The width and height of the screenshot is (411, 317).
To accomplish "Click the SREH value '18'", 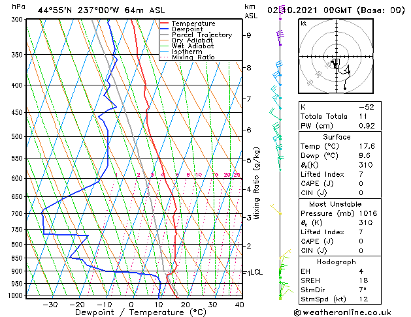I will [363, 280].
